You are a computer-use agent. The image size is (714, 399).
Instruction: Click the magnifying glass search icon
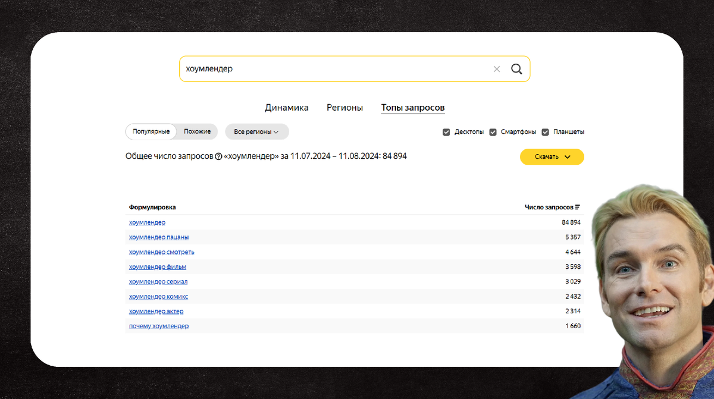pyautogui.click(x=516, y=69)
